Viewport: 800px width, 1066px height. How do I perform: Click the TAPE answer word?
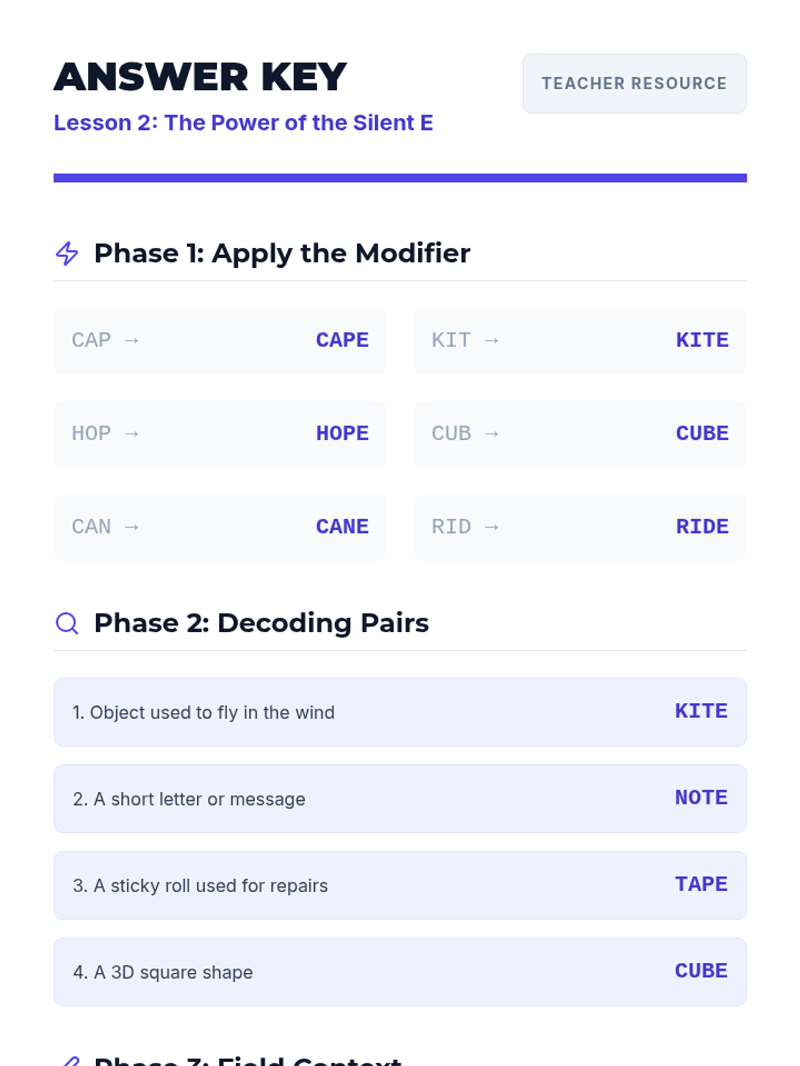701,884
